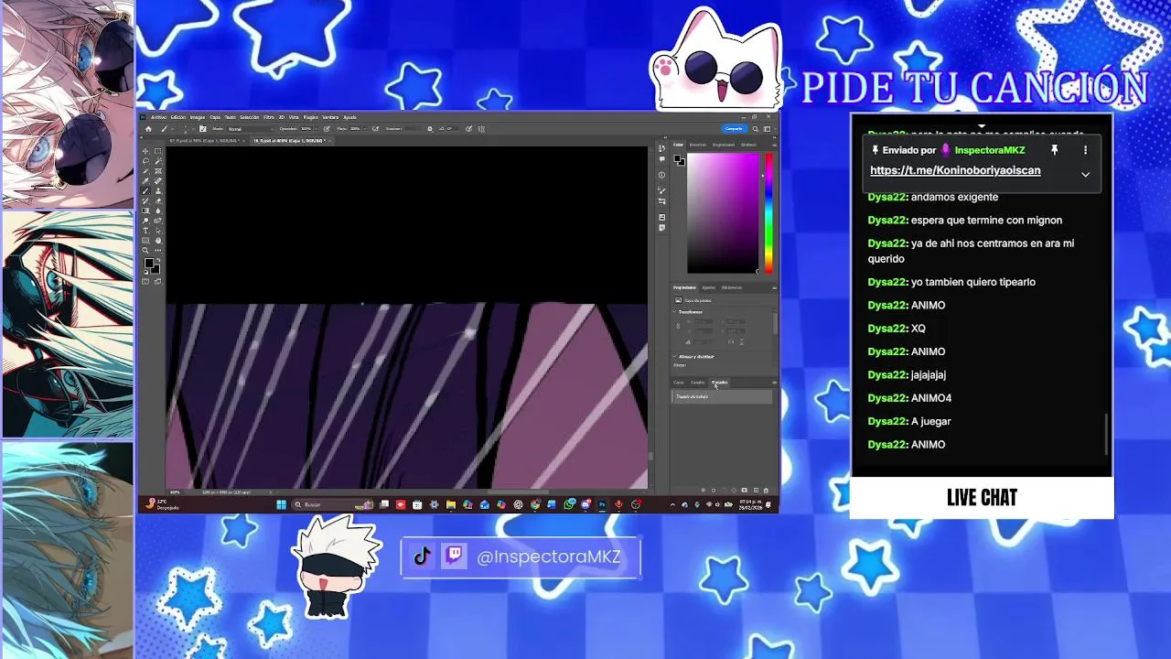The image size is (1171, 659).
Task: Open the Opacity value dropdown
Action: 316,129
